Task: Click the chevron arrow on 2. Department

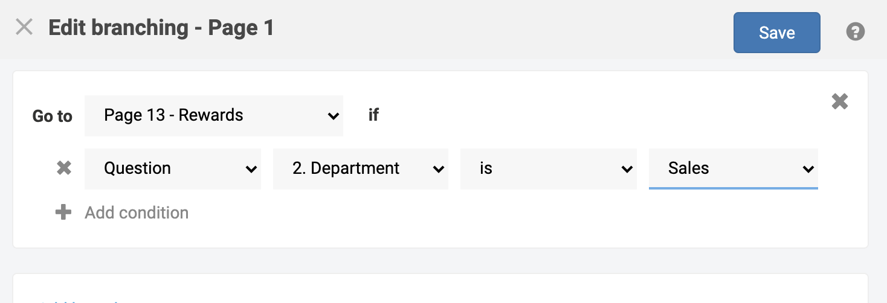Action: click(439, 170)
